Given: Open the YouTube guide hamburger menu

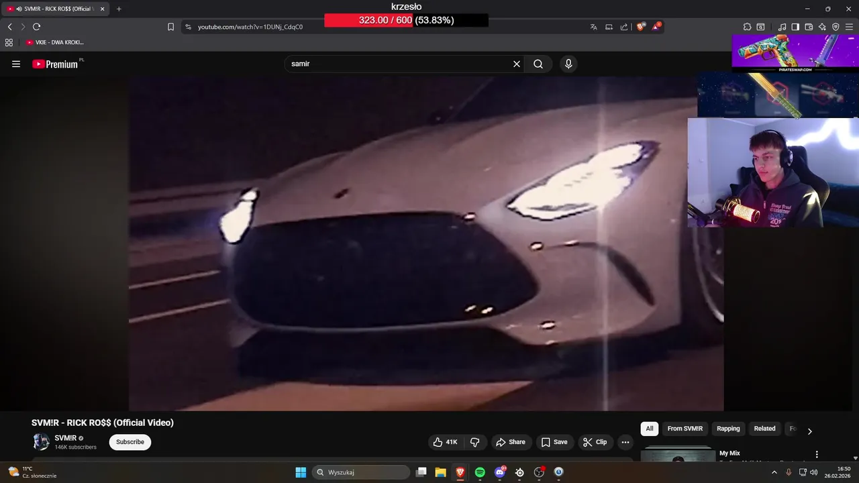Looking at the screenshot, I should (x=16, y=64).
